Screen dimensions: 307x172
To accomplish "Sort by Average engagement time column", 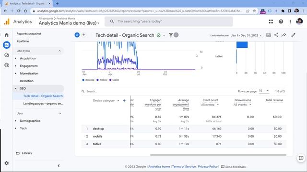I will pos(181,104).
